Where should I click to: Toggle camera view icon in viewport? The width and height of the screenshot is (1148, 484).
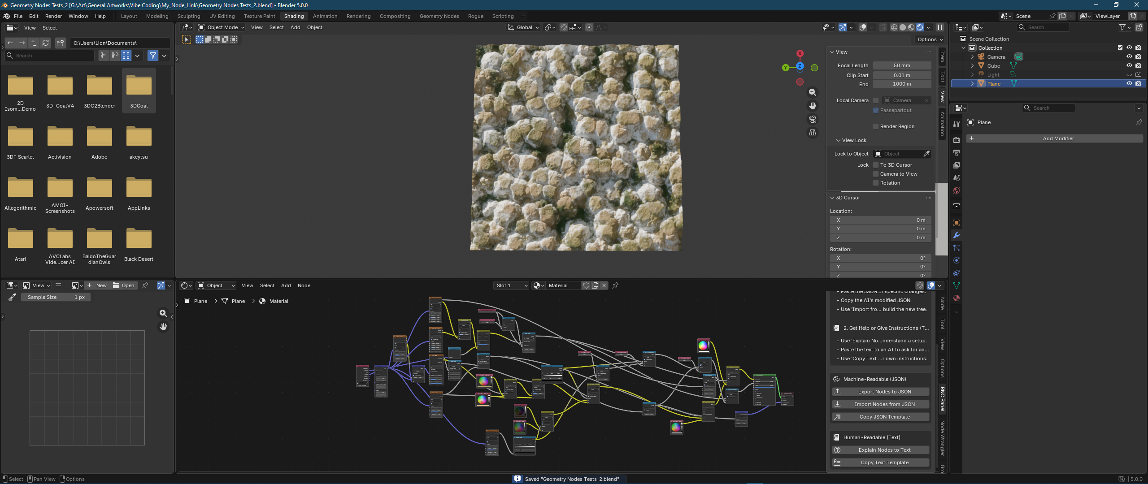pos(812,119)
